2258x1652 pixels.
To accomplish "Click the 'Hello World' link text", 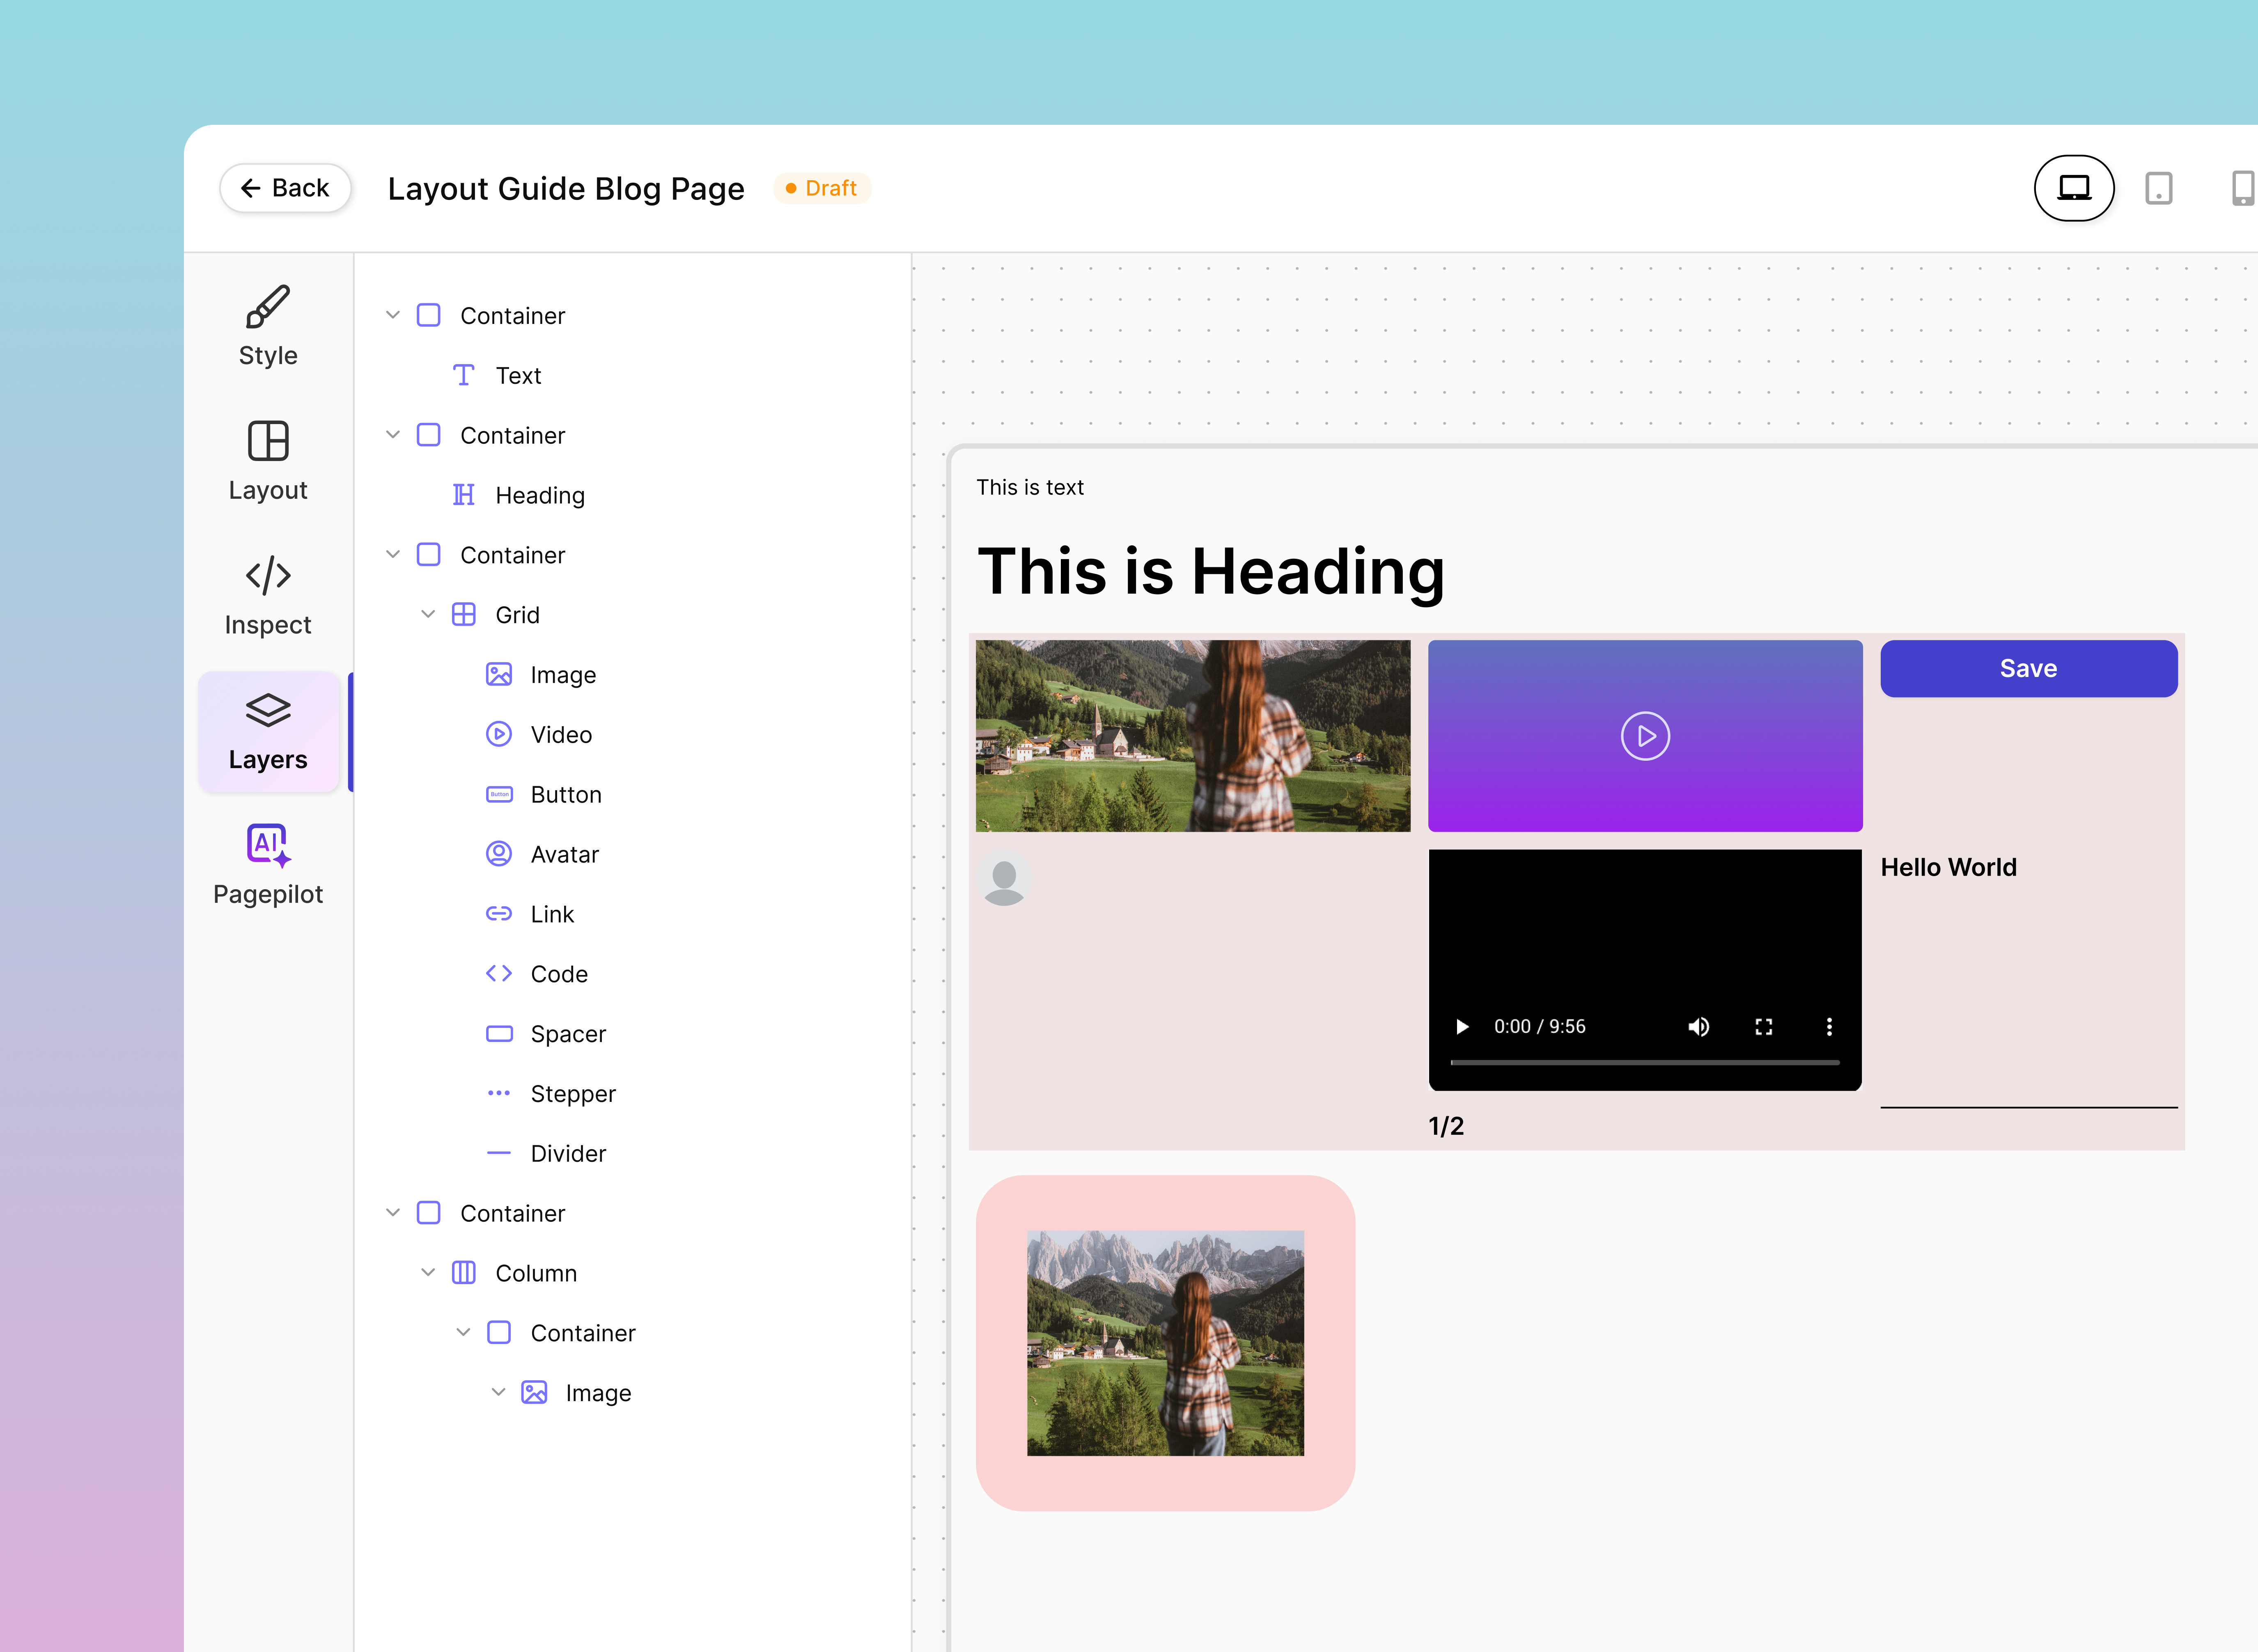I will pyautogui.click(x=1948, y=867).
